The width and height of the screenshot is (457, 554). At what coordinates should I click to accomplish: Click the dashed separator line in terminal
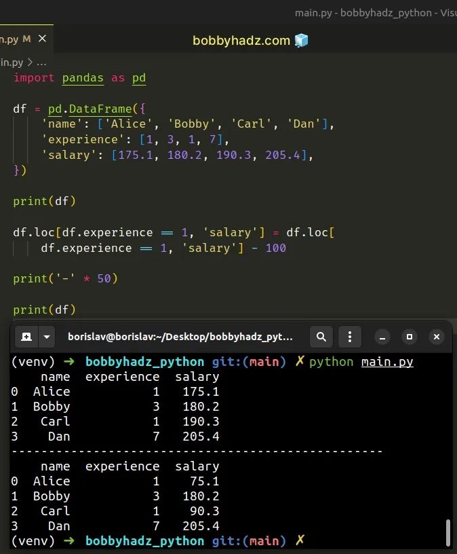pyautogui.click(x=197, y=451)
